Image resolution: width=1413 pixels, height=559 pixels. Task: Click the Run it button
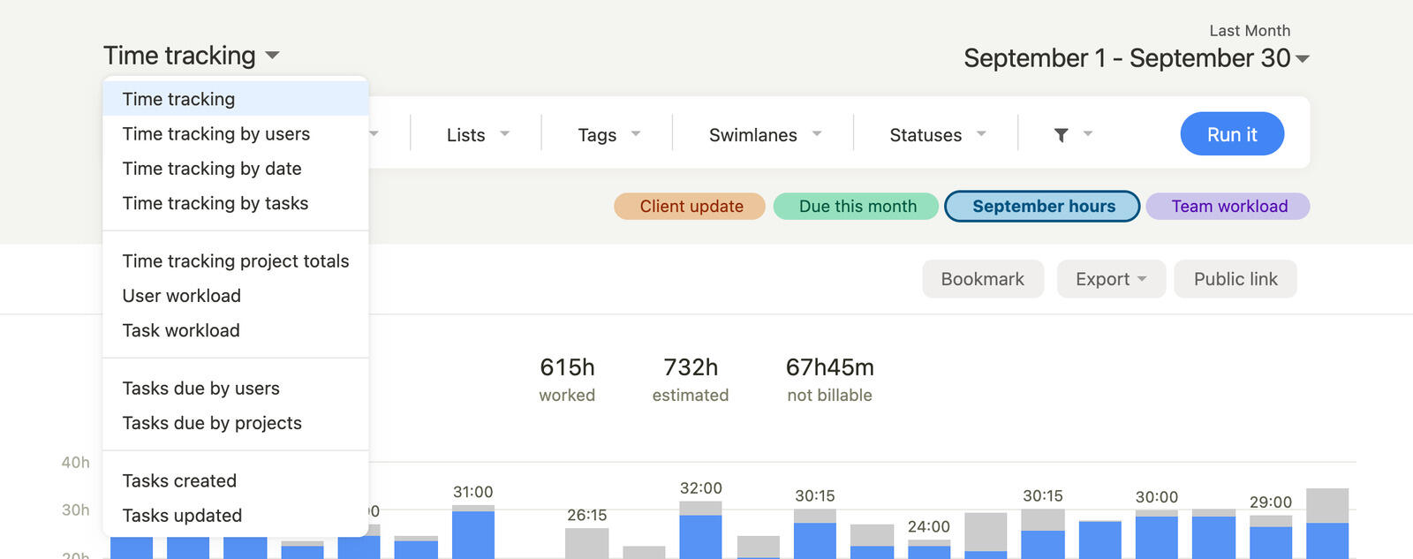point(1232,134)
